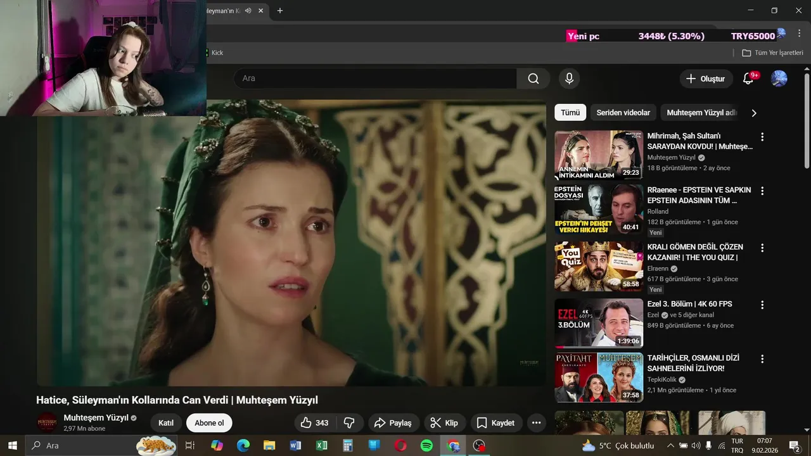
Task: Open options for TARİHÇİLER, OSMANLI DİZİ video
Action: click(x=762, y=358)
